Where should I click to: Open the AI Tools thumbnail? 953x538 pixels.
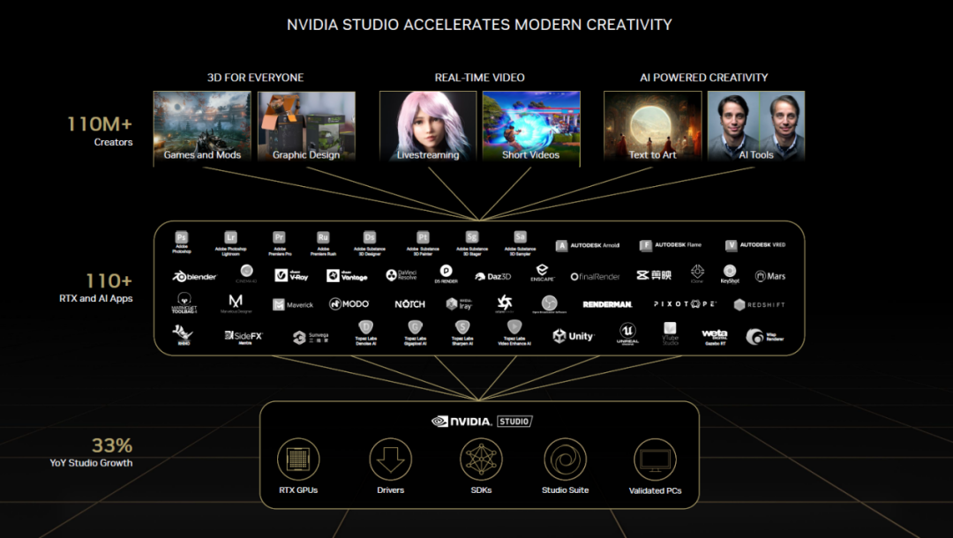click(x=756, y=126)
